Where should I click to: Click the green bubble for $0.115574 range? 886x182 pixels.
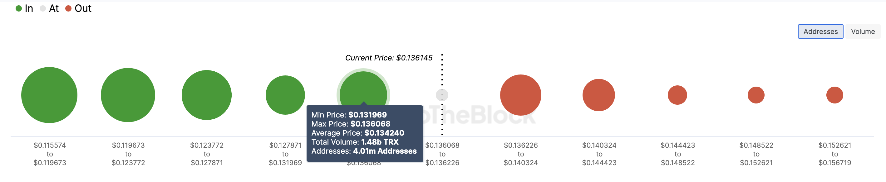[49, 95]
